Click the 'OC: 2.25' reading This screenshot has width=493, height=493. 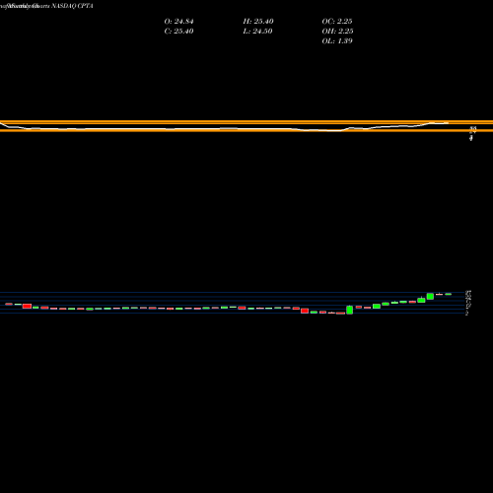pyautogui.click(x=337, y=22)
